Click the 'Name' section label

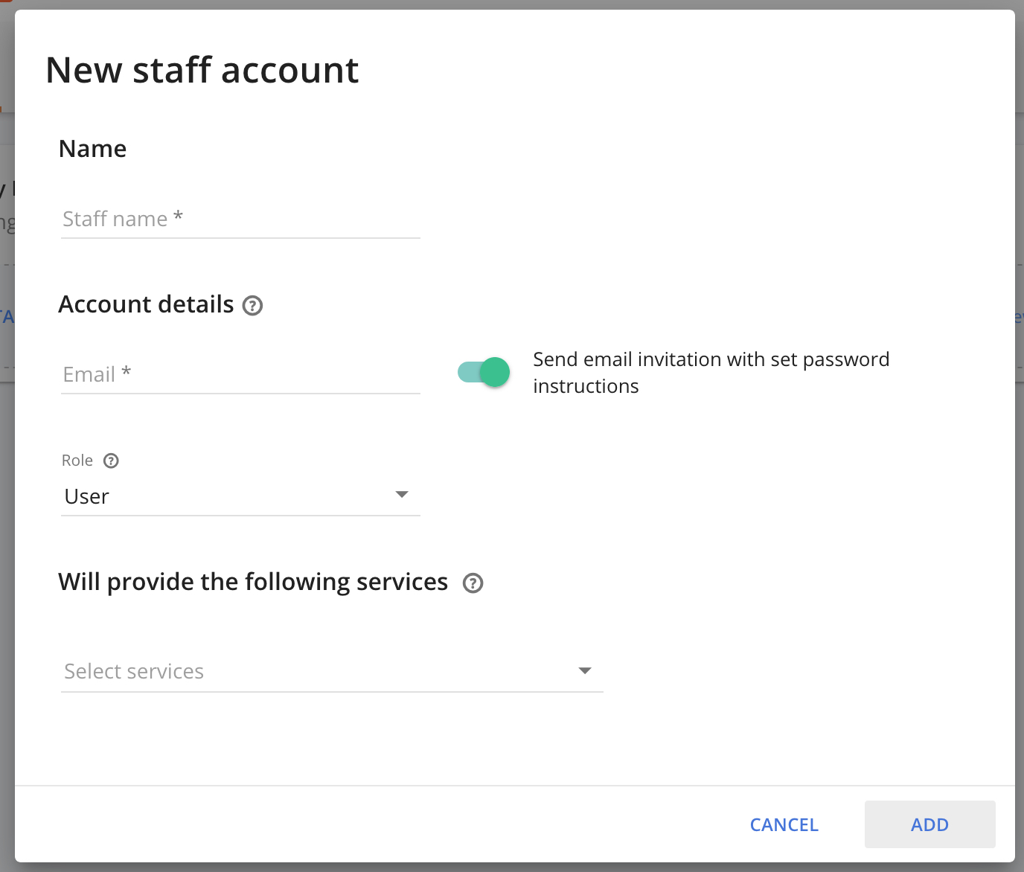pyautogui.click(x=92, y=149)
